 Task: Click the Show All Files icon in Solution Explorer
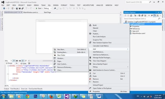click(x=145, y=15)
